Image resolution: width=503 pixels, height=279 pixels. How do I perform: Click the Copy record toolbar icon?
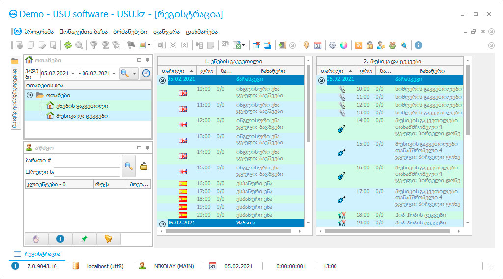click(x=31, y=46)
